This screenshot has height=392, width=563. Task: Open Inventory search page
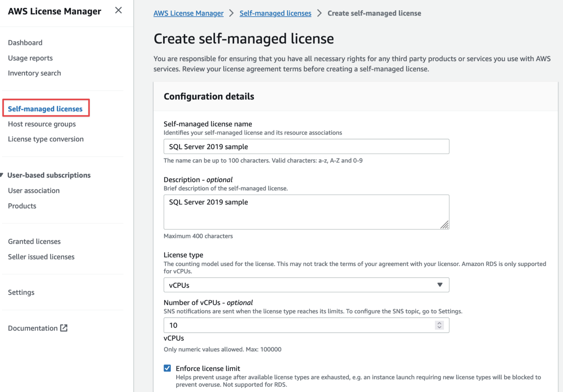click(35, 73)
